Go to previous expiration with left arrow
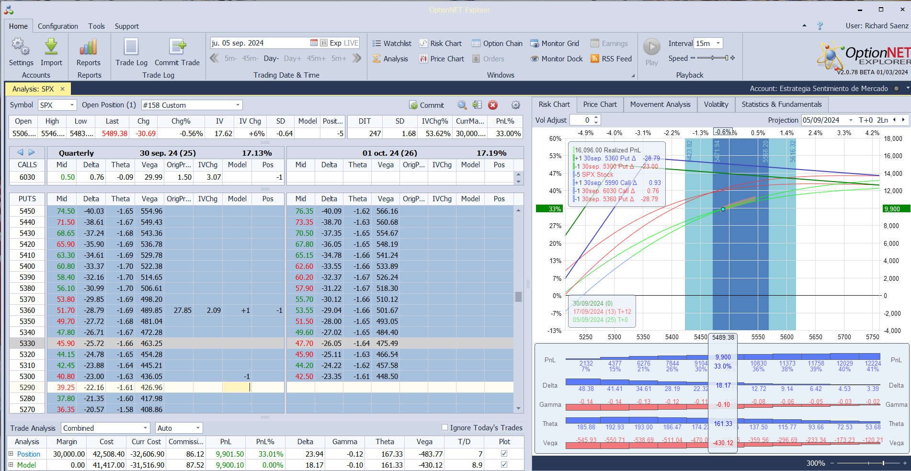 pyautogui.click(x=20, y=152)
